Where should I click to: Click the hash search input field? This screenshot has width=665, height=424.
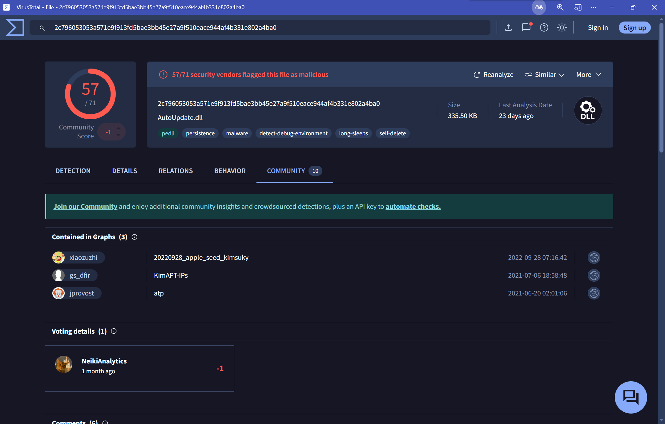260,28
